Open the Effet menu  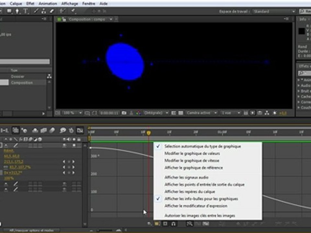[x=30, y=4]
